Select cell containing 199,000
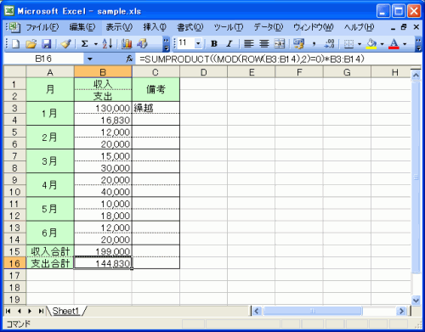Viewport: 425px width, 332px height. point(103,251)
